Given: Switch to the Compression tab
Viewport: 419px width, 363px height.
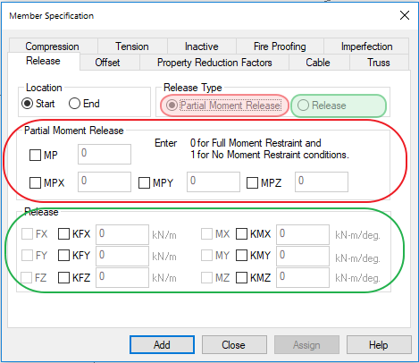Looking at the screenshot, I should 52,46.
